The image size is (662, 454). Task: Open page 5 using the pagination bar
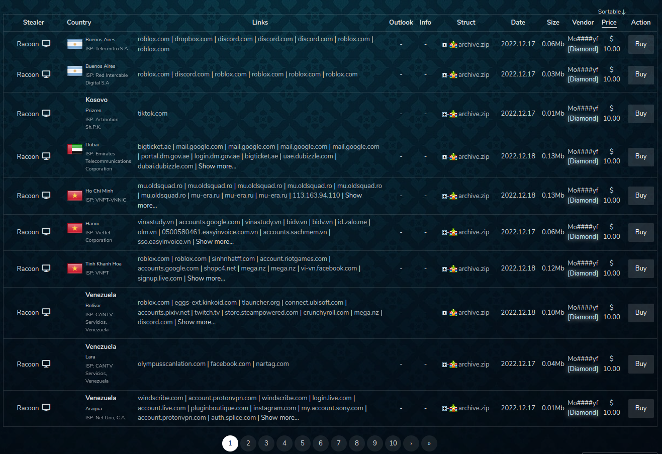tap(302, 443)
